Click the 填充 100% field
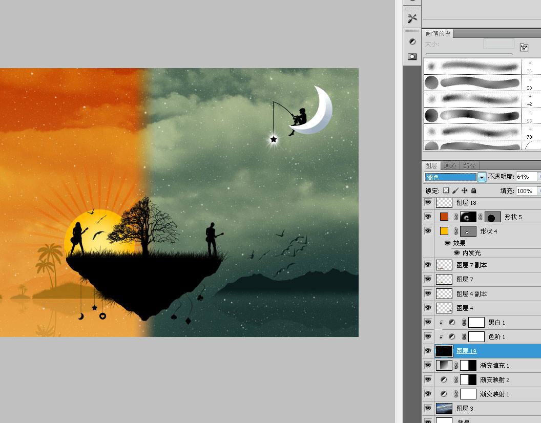Screen dimensions: 541x423 527,191
